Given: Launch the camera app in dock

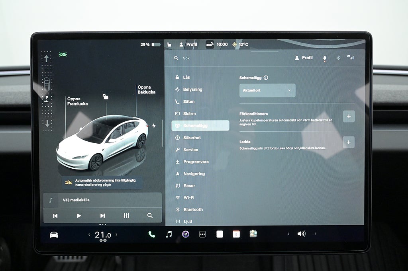Looking at the screenshot, I should (x=186, y=234).
